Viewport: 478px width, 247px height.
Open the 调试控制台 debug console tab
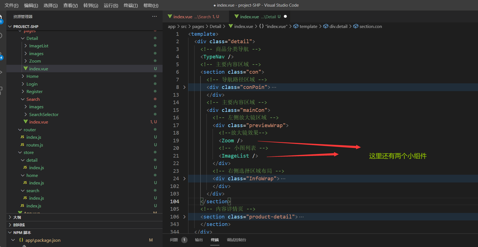[236, 240]
